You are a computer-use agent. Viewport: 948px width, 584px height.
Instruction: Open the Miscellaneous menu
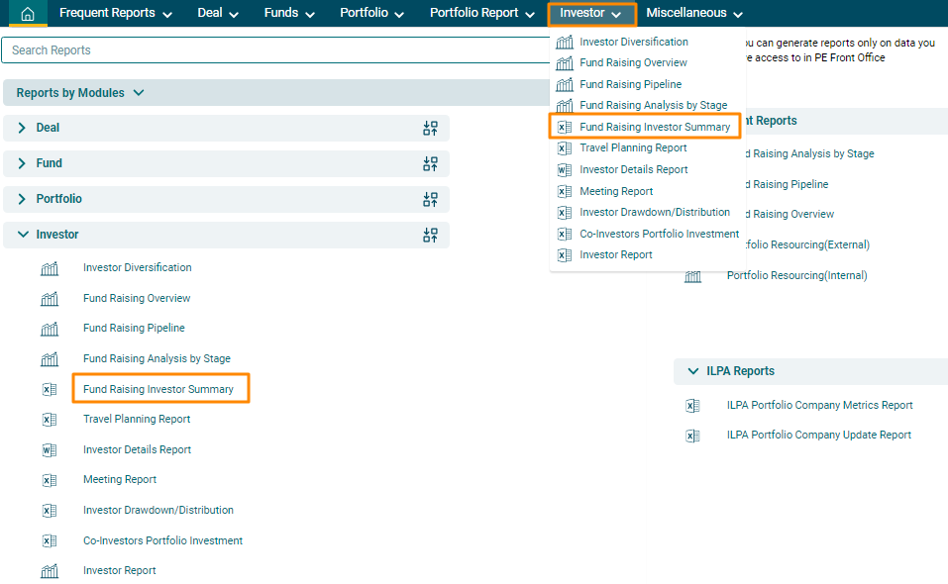coord(694,14)
